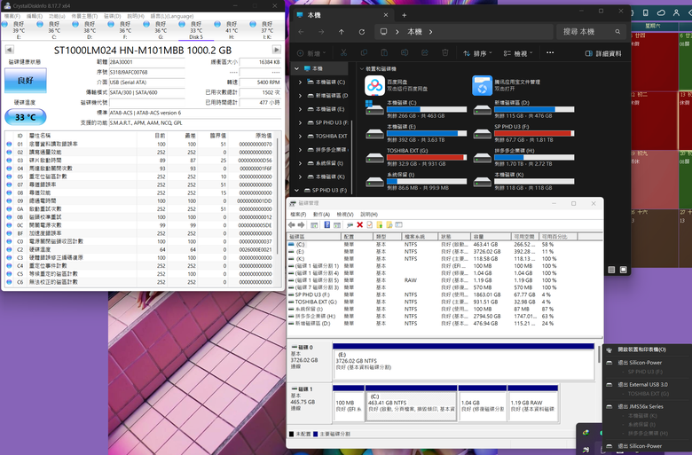
Task: Click the 33 °C temperature button
Action: 25,117
